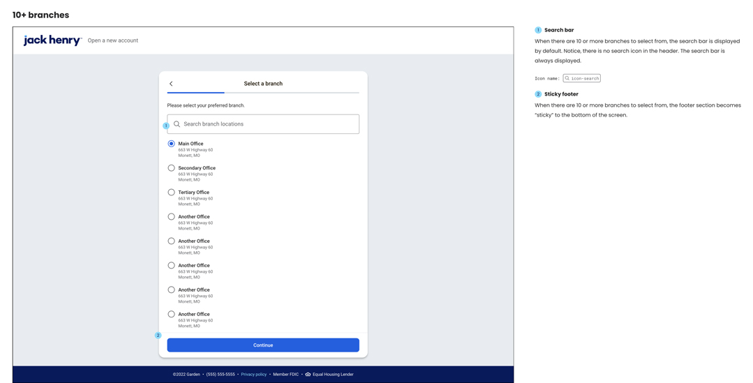Click the jack henry logo
This screenshot has width=753, height=383.
(52, 40)
